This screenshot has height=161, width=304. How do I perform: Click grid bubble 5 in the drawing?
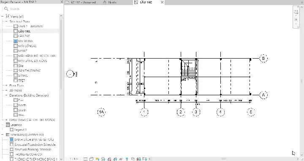251,112
